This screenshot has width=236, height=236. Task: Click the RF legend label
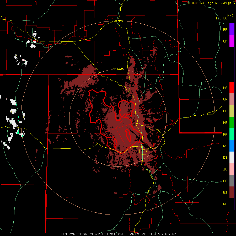pos(225,29)
